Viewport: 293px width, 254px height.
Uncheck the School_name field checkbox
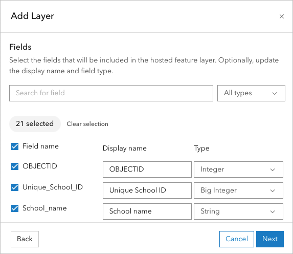click(15, 208)
